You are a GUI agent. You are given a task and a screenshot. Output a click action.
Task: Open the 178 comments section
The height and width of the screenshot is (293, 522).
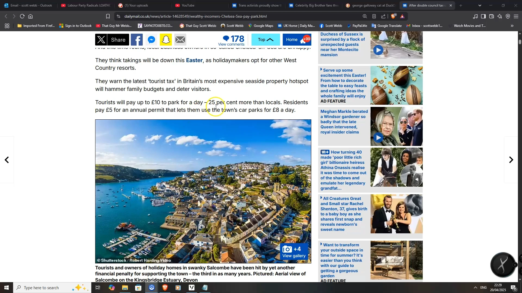point(231,40)
